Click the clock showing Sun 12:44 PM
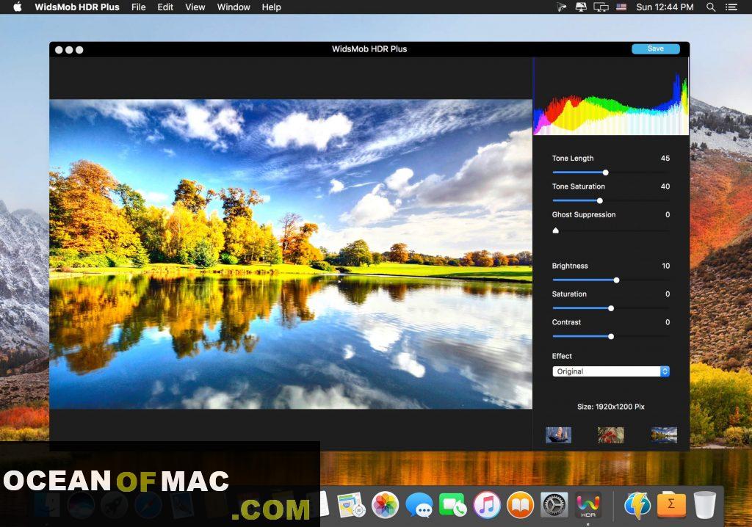The image size is (752, 527). click(665, 7)
